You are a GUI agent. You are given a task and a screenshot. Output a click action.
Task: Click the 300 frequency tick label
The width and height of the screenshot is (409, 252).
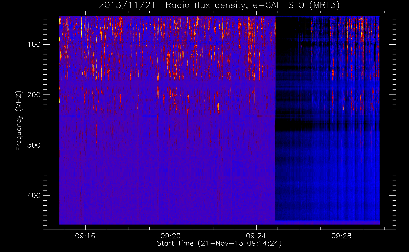(x=34, y=145)
